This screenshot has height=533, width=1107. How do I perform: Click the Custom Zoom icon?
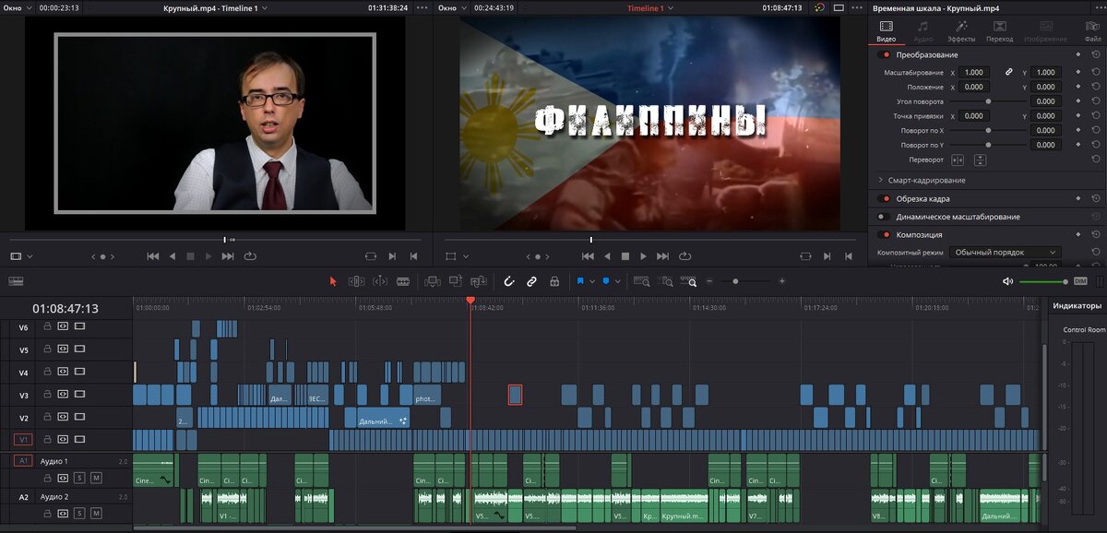688,281
